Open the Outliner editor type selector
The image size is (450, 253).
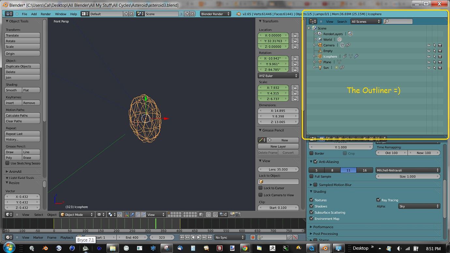tap(313, 22)
